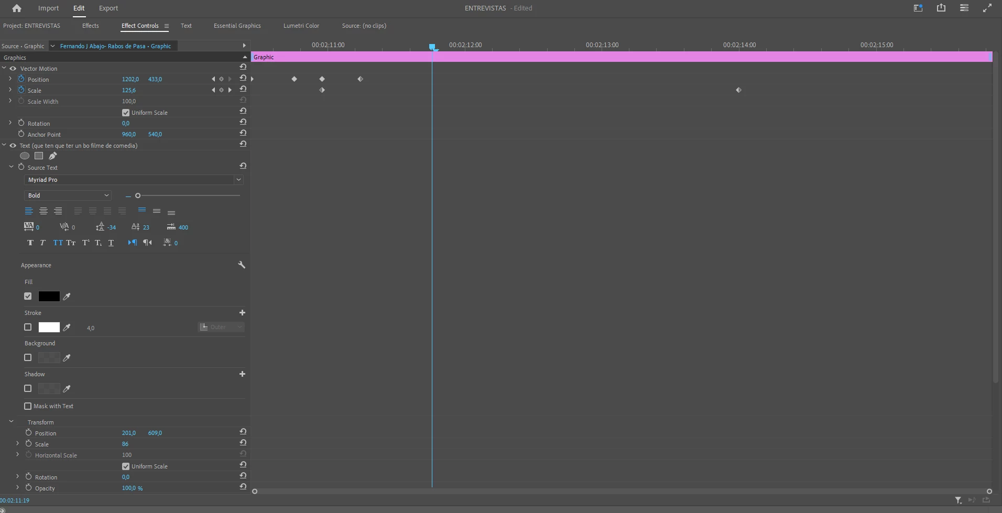Switch to the Export tab
Viewport: 1002px width, 513px height.
[x=108, y=8]
